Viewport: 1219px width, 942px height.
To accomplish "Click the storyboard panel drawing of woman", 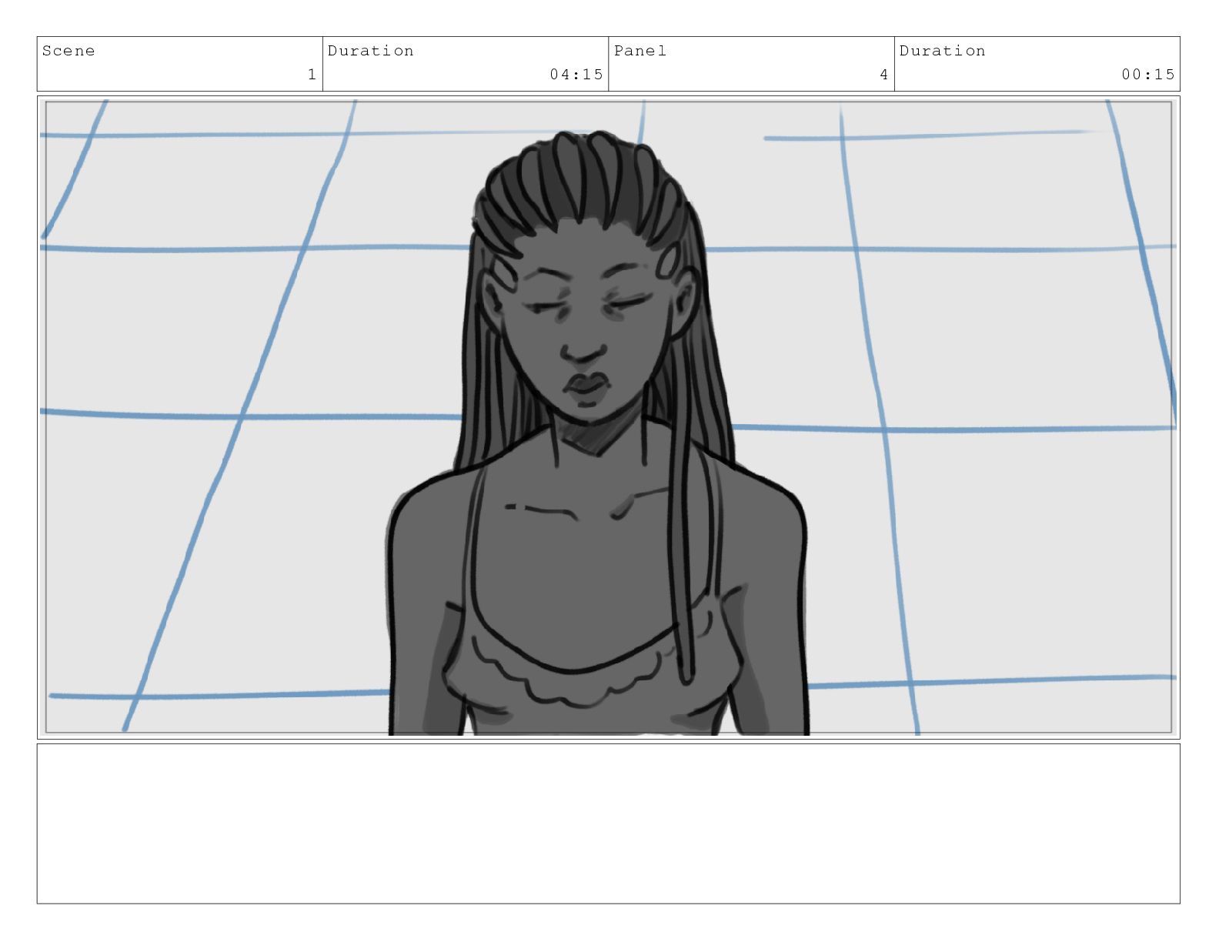I will pyautogui.click(x=608, y=417).
